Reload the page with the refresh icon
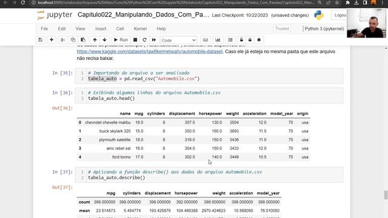Viewport: 388px width, 218px height. click(23, 2)
